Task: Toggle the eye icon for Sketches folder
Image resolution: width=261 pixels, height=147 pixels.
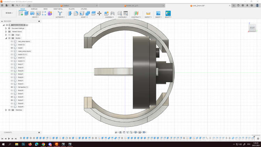Action: 9,110
